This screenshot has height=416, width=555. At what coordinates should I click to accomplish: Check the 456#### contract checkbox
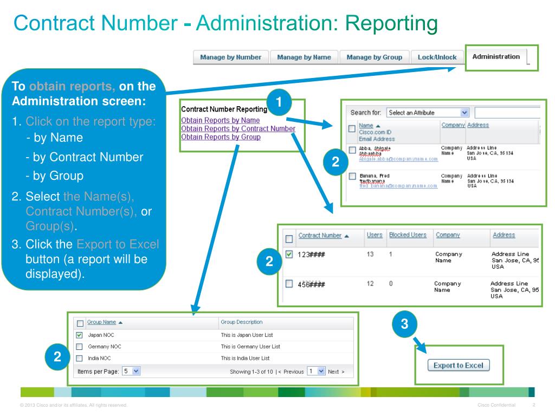(289, 284)
